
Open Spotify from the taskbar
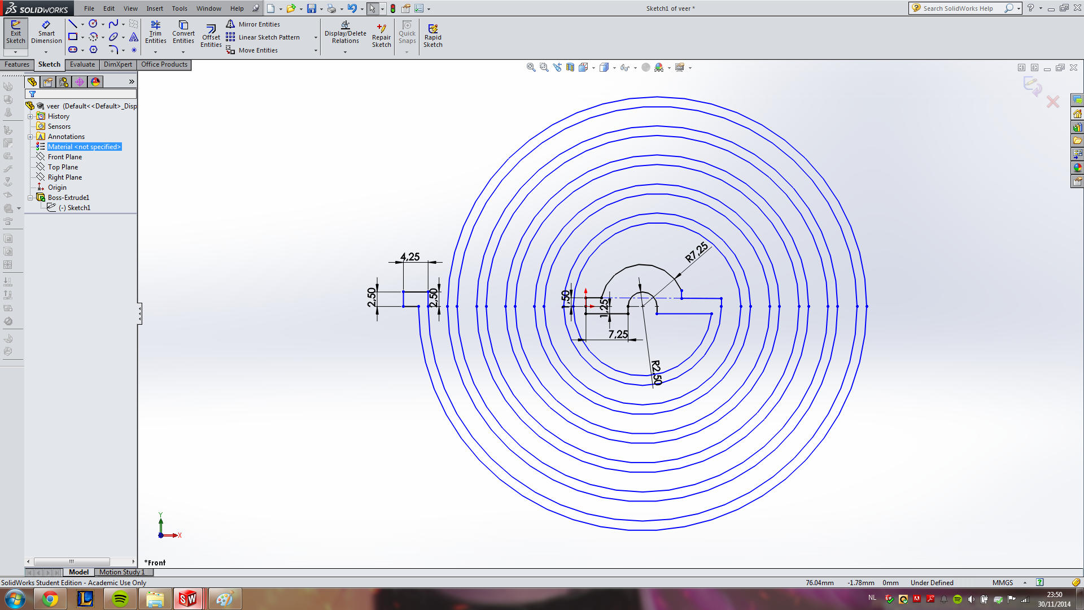[120, 599]
